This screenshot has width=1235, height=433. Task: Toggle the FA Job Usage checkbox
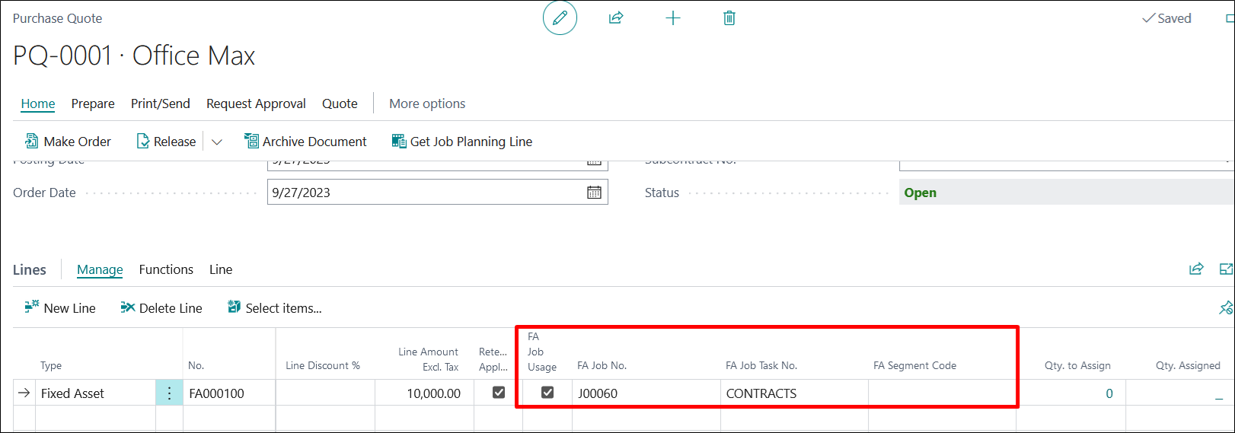tap(547, 393)
